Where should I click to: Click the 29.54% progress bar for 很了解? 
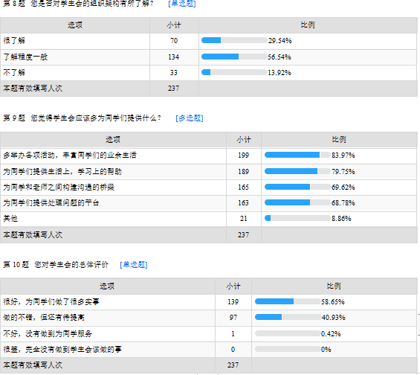[234, 40]
